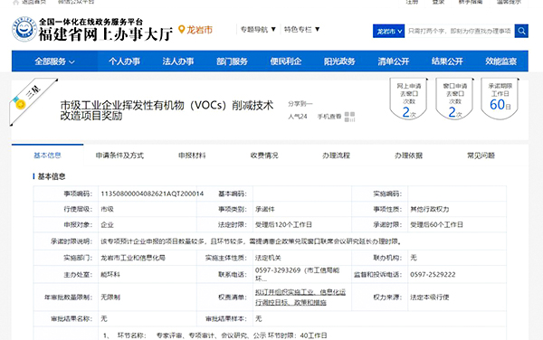Click the 福建省网上办事大厅 site title
Screen dimensions: 543x340
pyautogui.click(x=105, y=34)
